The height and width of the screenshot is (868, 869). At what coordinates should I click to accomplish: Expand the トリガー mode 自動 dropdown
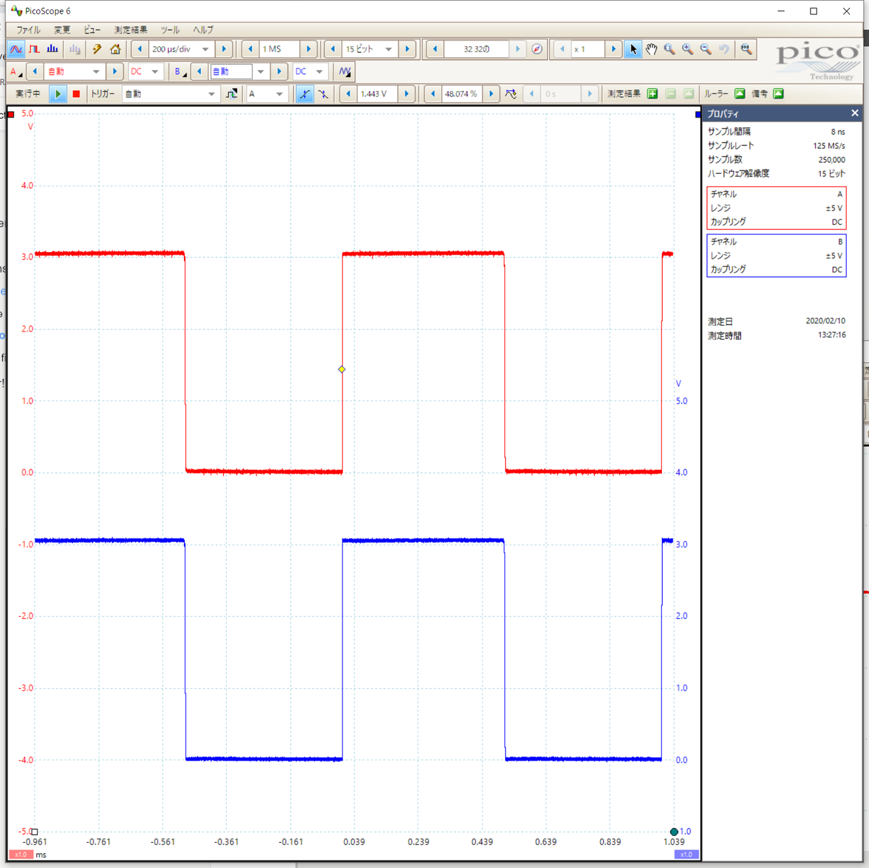point(211,94)
